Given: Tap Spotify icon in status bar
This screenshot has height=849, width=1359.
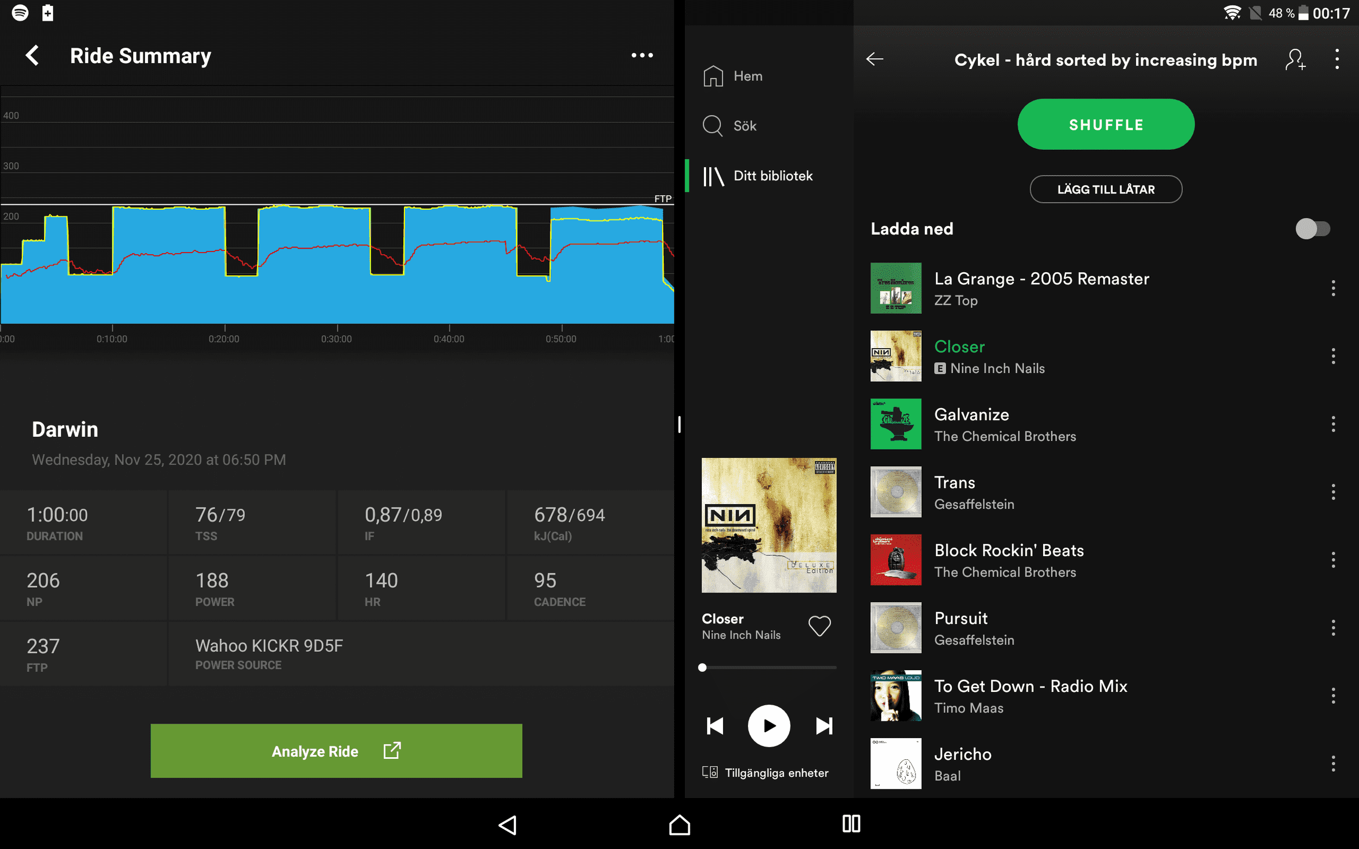Looking at the screenshot, I should (20, 12).
